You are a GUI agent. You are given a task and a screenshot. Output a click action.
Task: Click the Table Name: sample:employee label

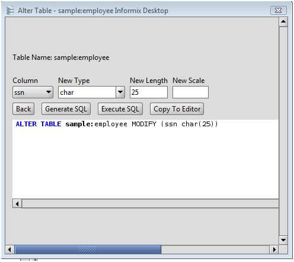(61, 57)
